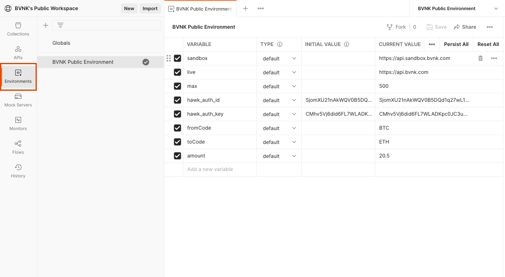This screenshot has width=505, height=277.
Task: Uncheck the max variable checkbox
Action: tap(177, 86)
